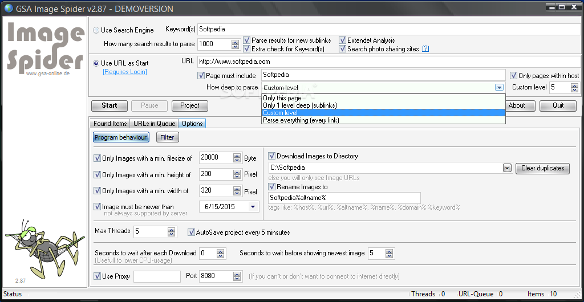Select Program behaviour section button
584x302 pixels.
tap(121, 137)
